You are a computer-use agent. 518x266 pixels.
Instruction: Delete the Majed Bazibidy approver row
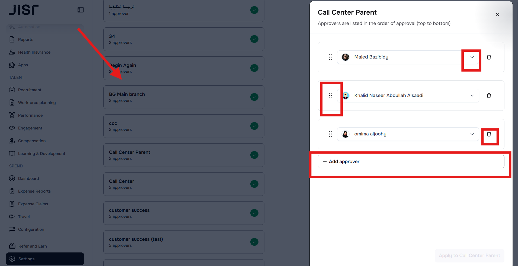[489, 57]
